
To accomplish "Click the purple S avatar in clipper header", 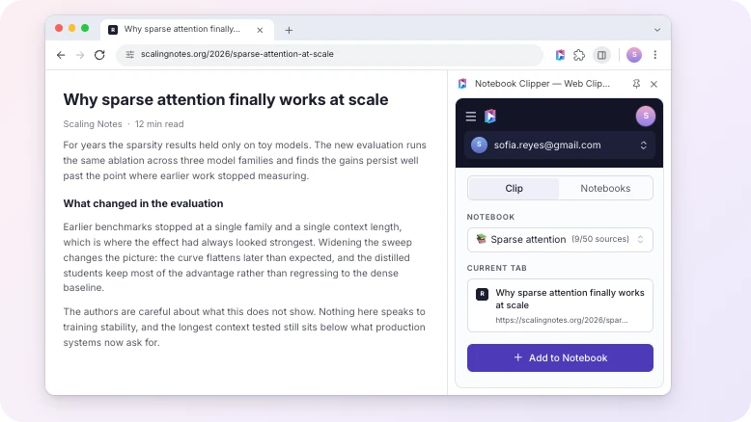I will coord(645,117).
